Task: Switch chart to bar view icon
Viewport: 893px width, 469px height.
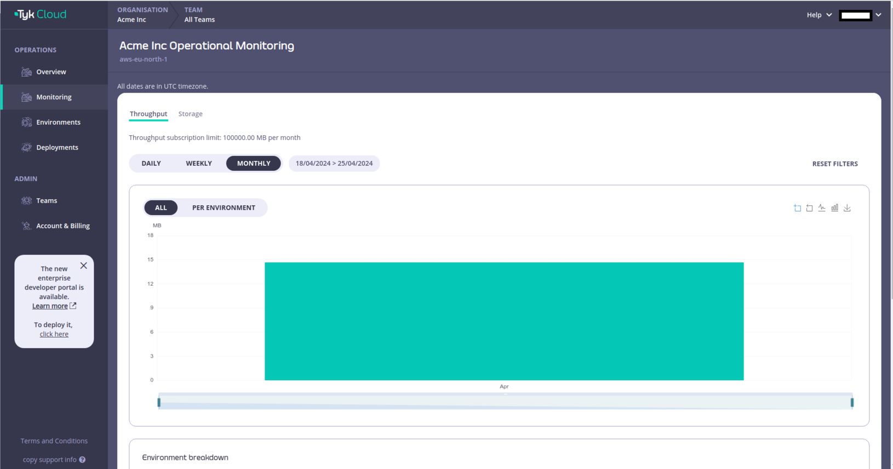Action: click(834, 208)
